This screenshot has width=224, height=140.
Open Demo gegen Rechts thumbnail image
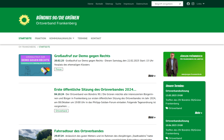point(35,65)
